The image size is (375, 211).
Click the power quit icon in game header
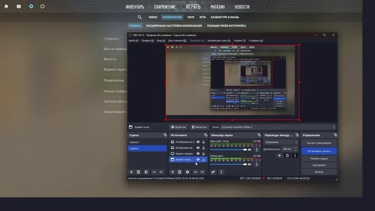[43, 6]
